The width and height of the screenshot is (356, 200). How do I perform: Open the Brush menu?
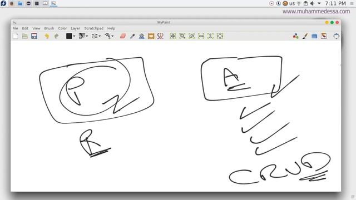49,28
